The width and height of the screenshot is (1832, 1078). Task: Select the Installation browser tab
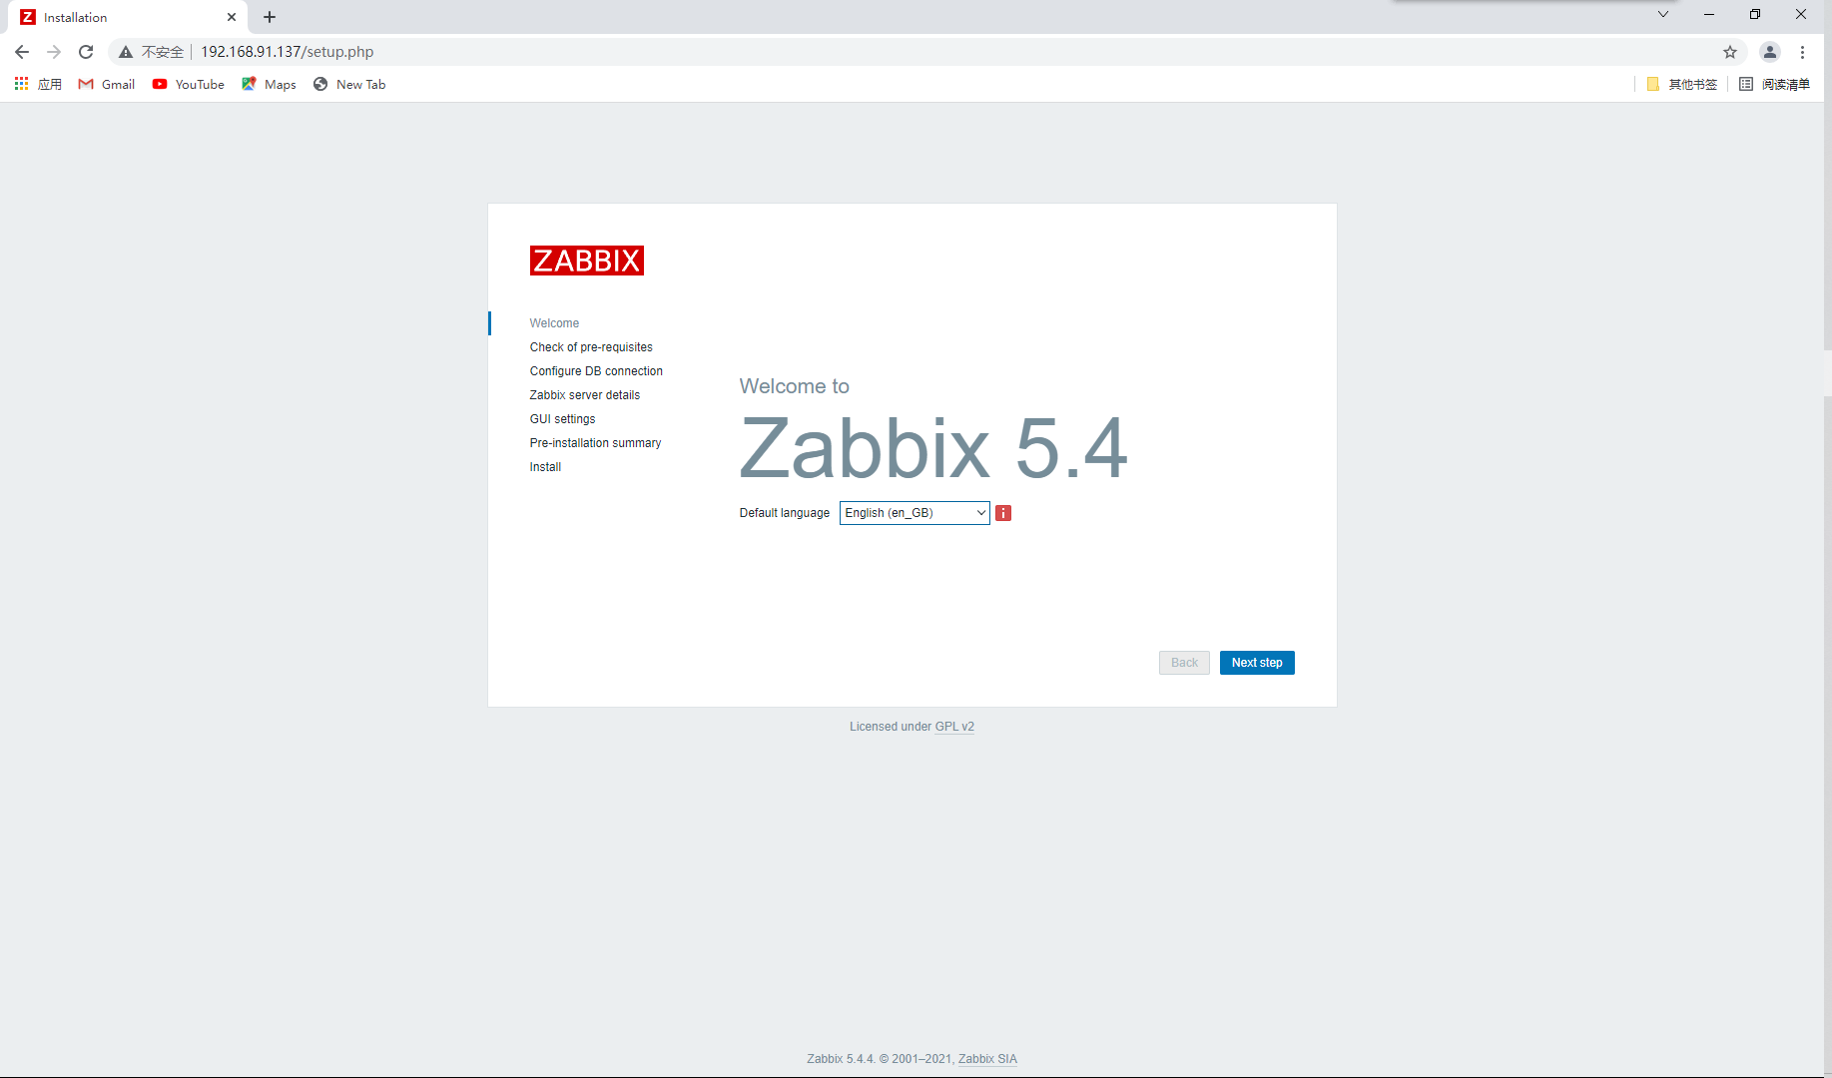point(130,17)
